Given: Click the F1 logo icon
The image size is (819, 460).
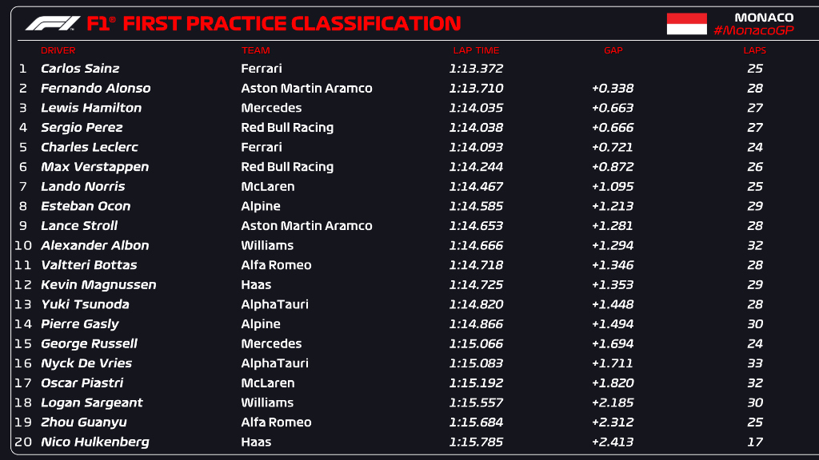Looking at the screenshot, I should pyautogui.click(x=53, y=23).
